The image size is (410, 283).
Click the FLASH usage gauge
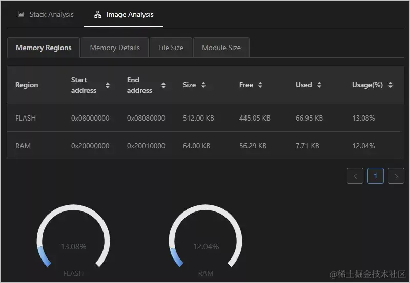click(73, 237)
